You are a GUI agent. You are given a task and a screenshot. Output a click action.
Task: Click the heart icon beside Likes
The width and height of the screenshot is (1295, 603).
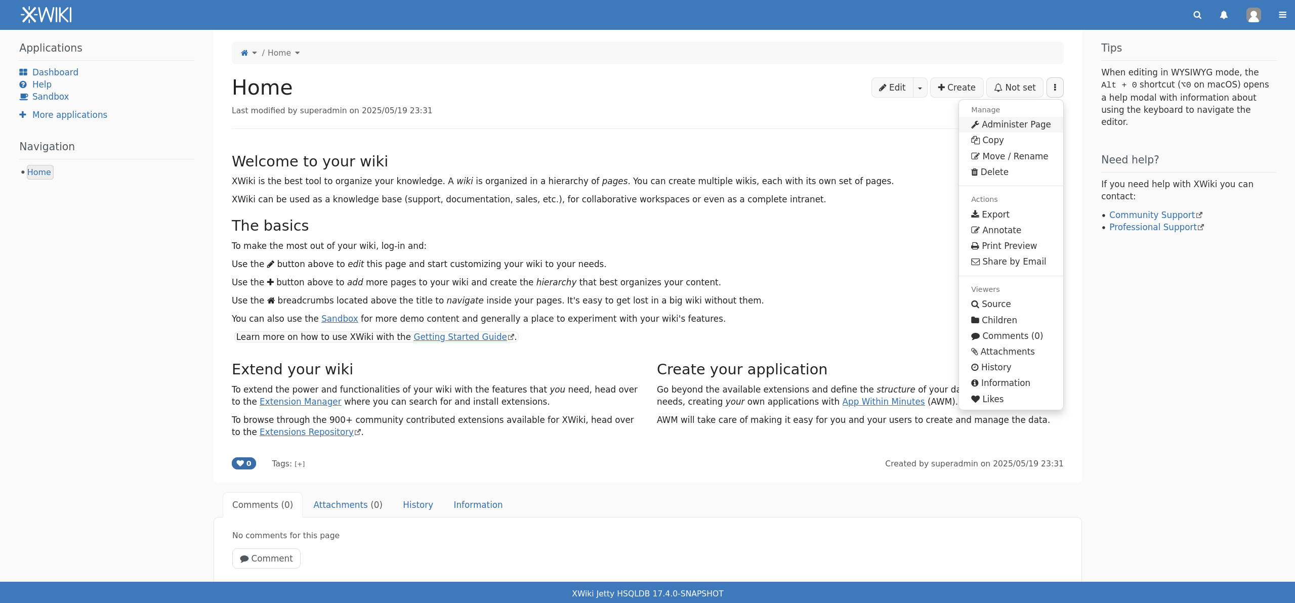[x=975, y=399]
